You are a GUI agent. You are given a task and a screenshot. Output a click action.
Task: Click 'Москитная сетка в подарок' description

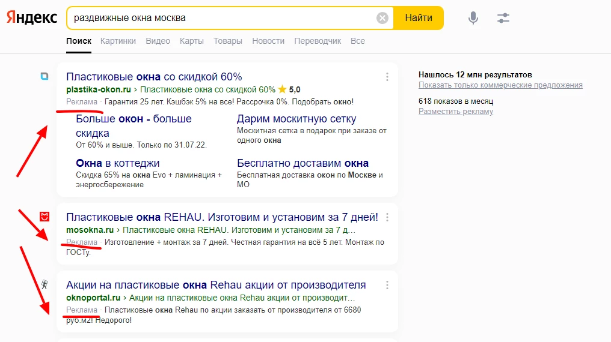tap(312, 135)
